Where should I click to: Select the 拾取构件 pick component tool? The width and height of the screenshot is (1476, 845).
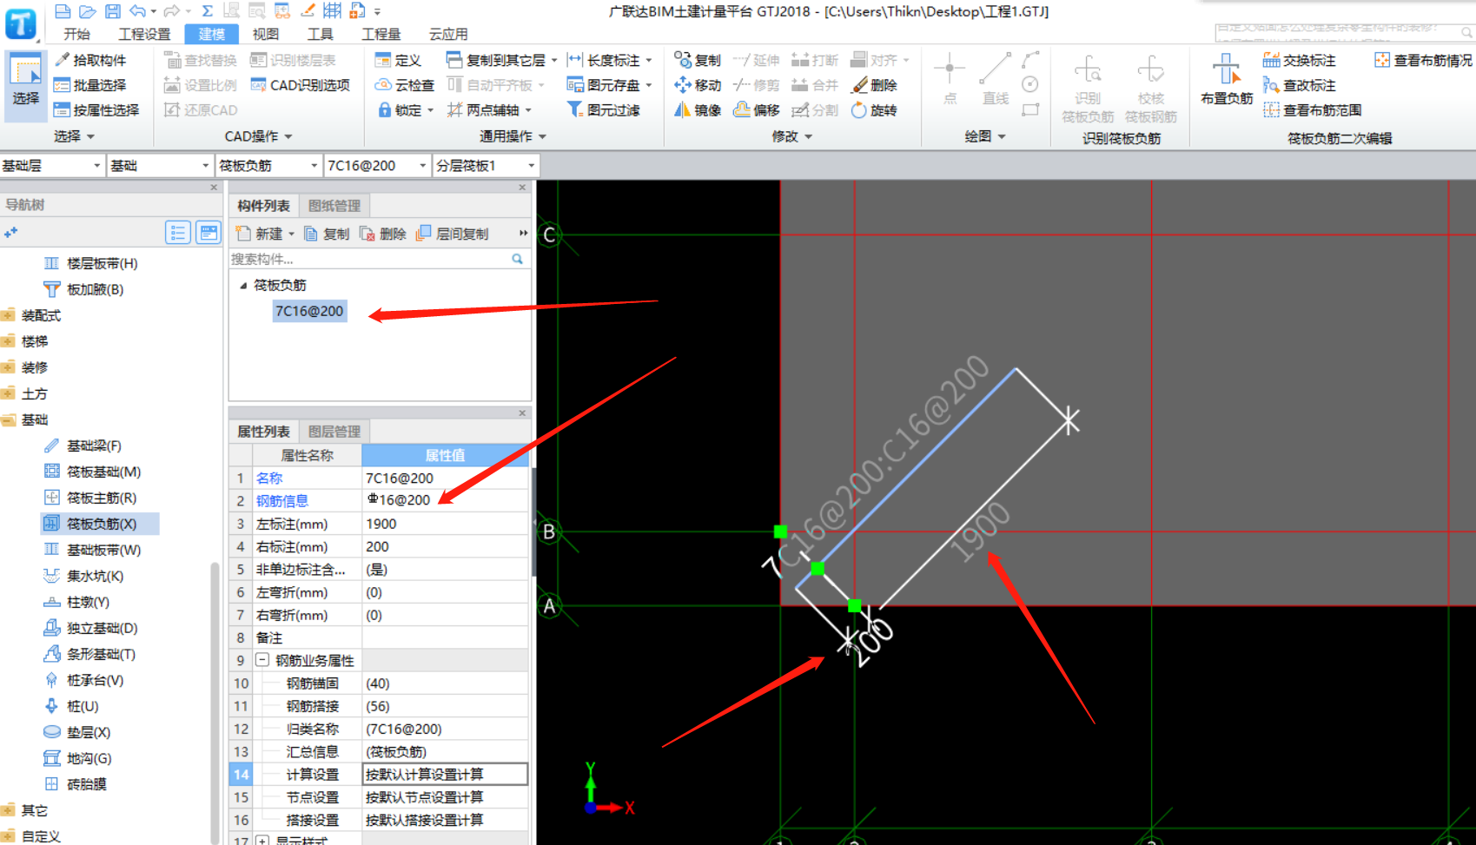point(90,60)
